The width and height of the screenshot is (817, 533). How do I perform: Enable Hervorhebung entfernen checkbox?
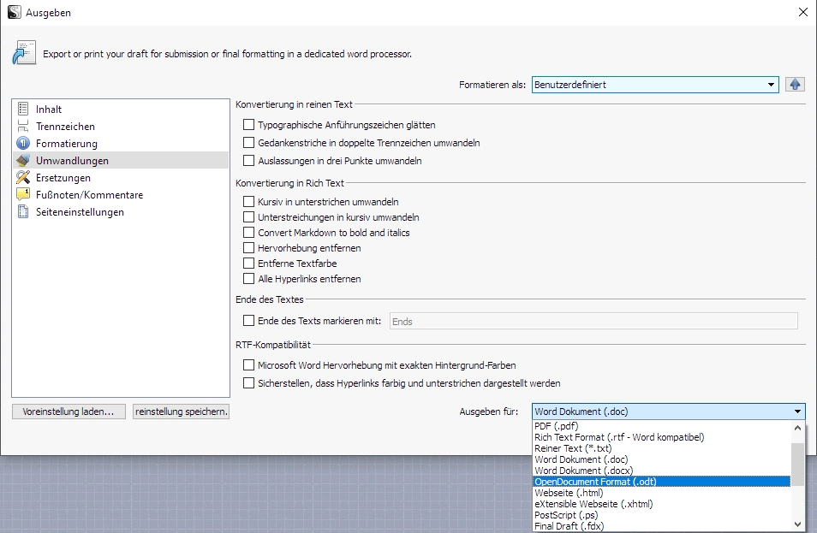[249, 248]
